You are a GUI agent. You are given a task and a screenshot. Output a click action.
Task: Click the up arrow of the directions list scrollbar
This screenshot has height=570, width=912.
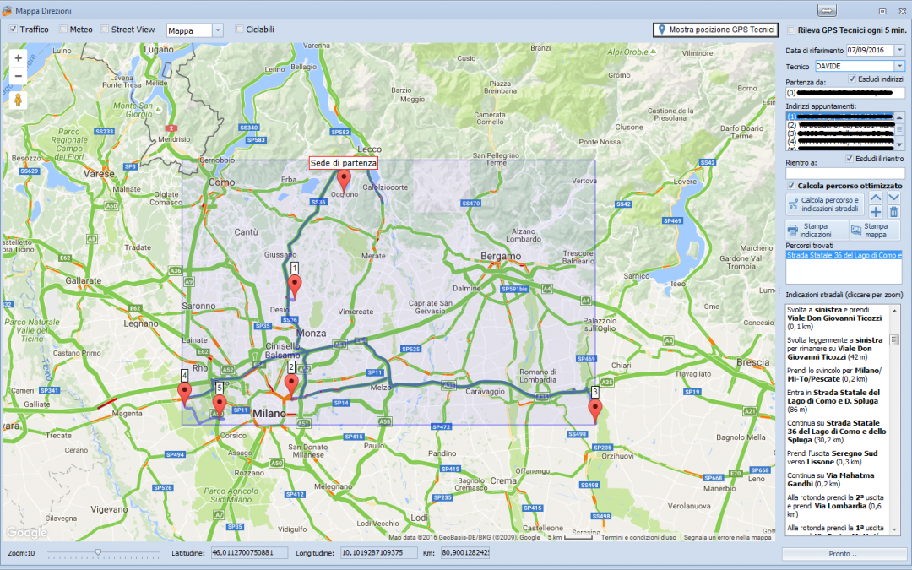894,311
